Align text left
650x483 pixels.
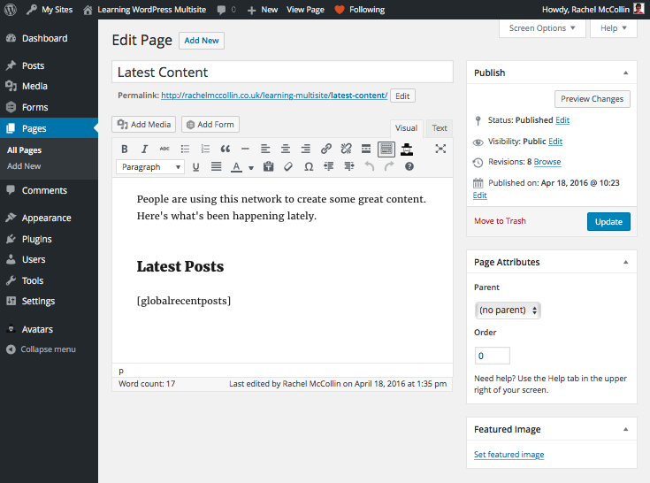coord(265,149)
